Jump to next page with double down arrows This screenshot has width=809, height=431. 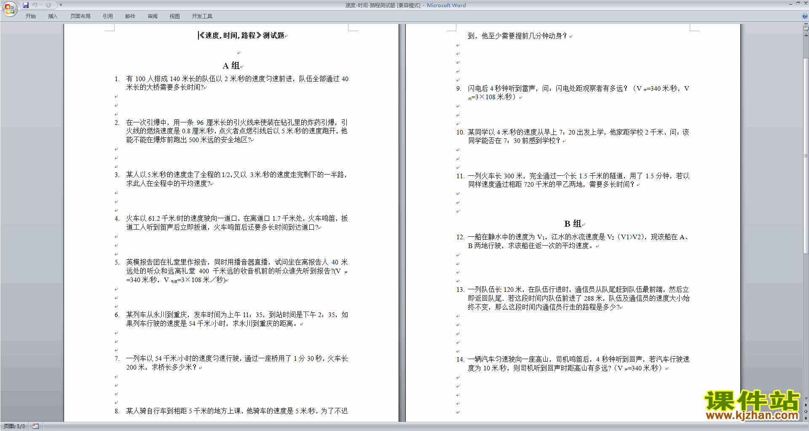tap(806, 418)
